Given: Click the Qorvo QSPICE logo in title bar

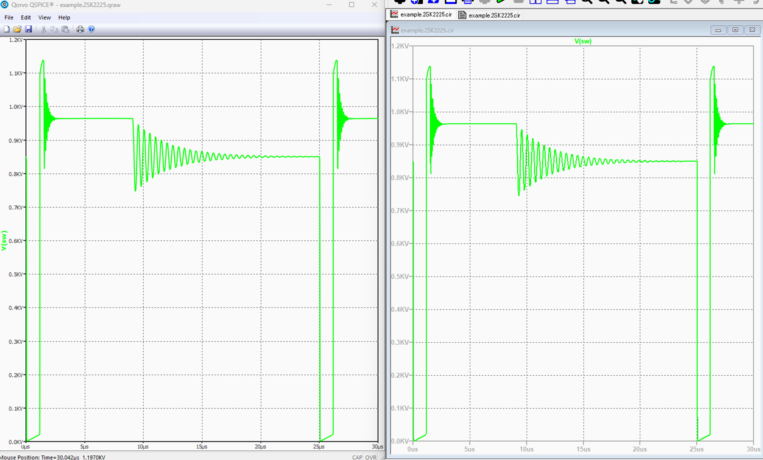Looking at the screenshot, I should [x=5, y=5].
